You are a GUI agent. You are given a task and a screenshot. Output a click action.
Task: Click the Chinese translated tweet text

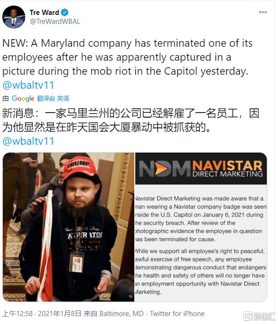131,120
